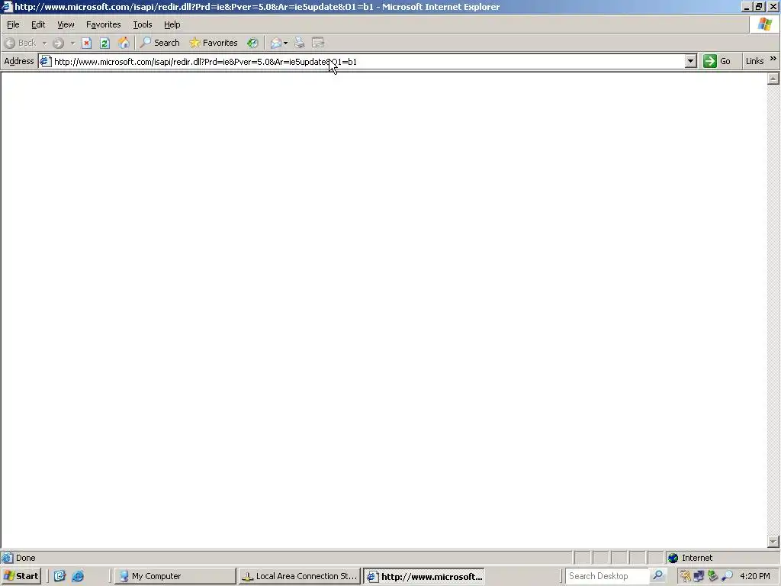781x586 pixels.
Task: Click the Search Desktop input box
Action: 606,576
